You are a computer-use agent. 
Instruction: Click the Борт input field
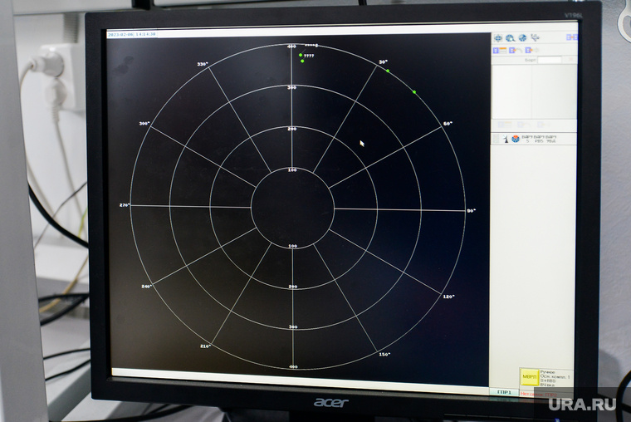click(x=550, y=60)
